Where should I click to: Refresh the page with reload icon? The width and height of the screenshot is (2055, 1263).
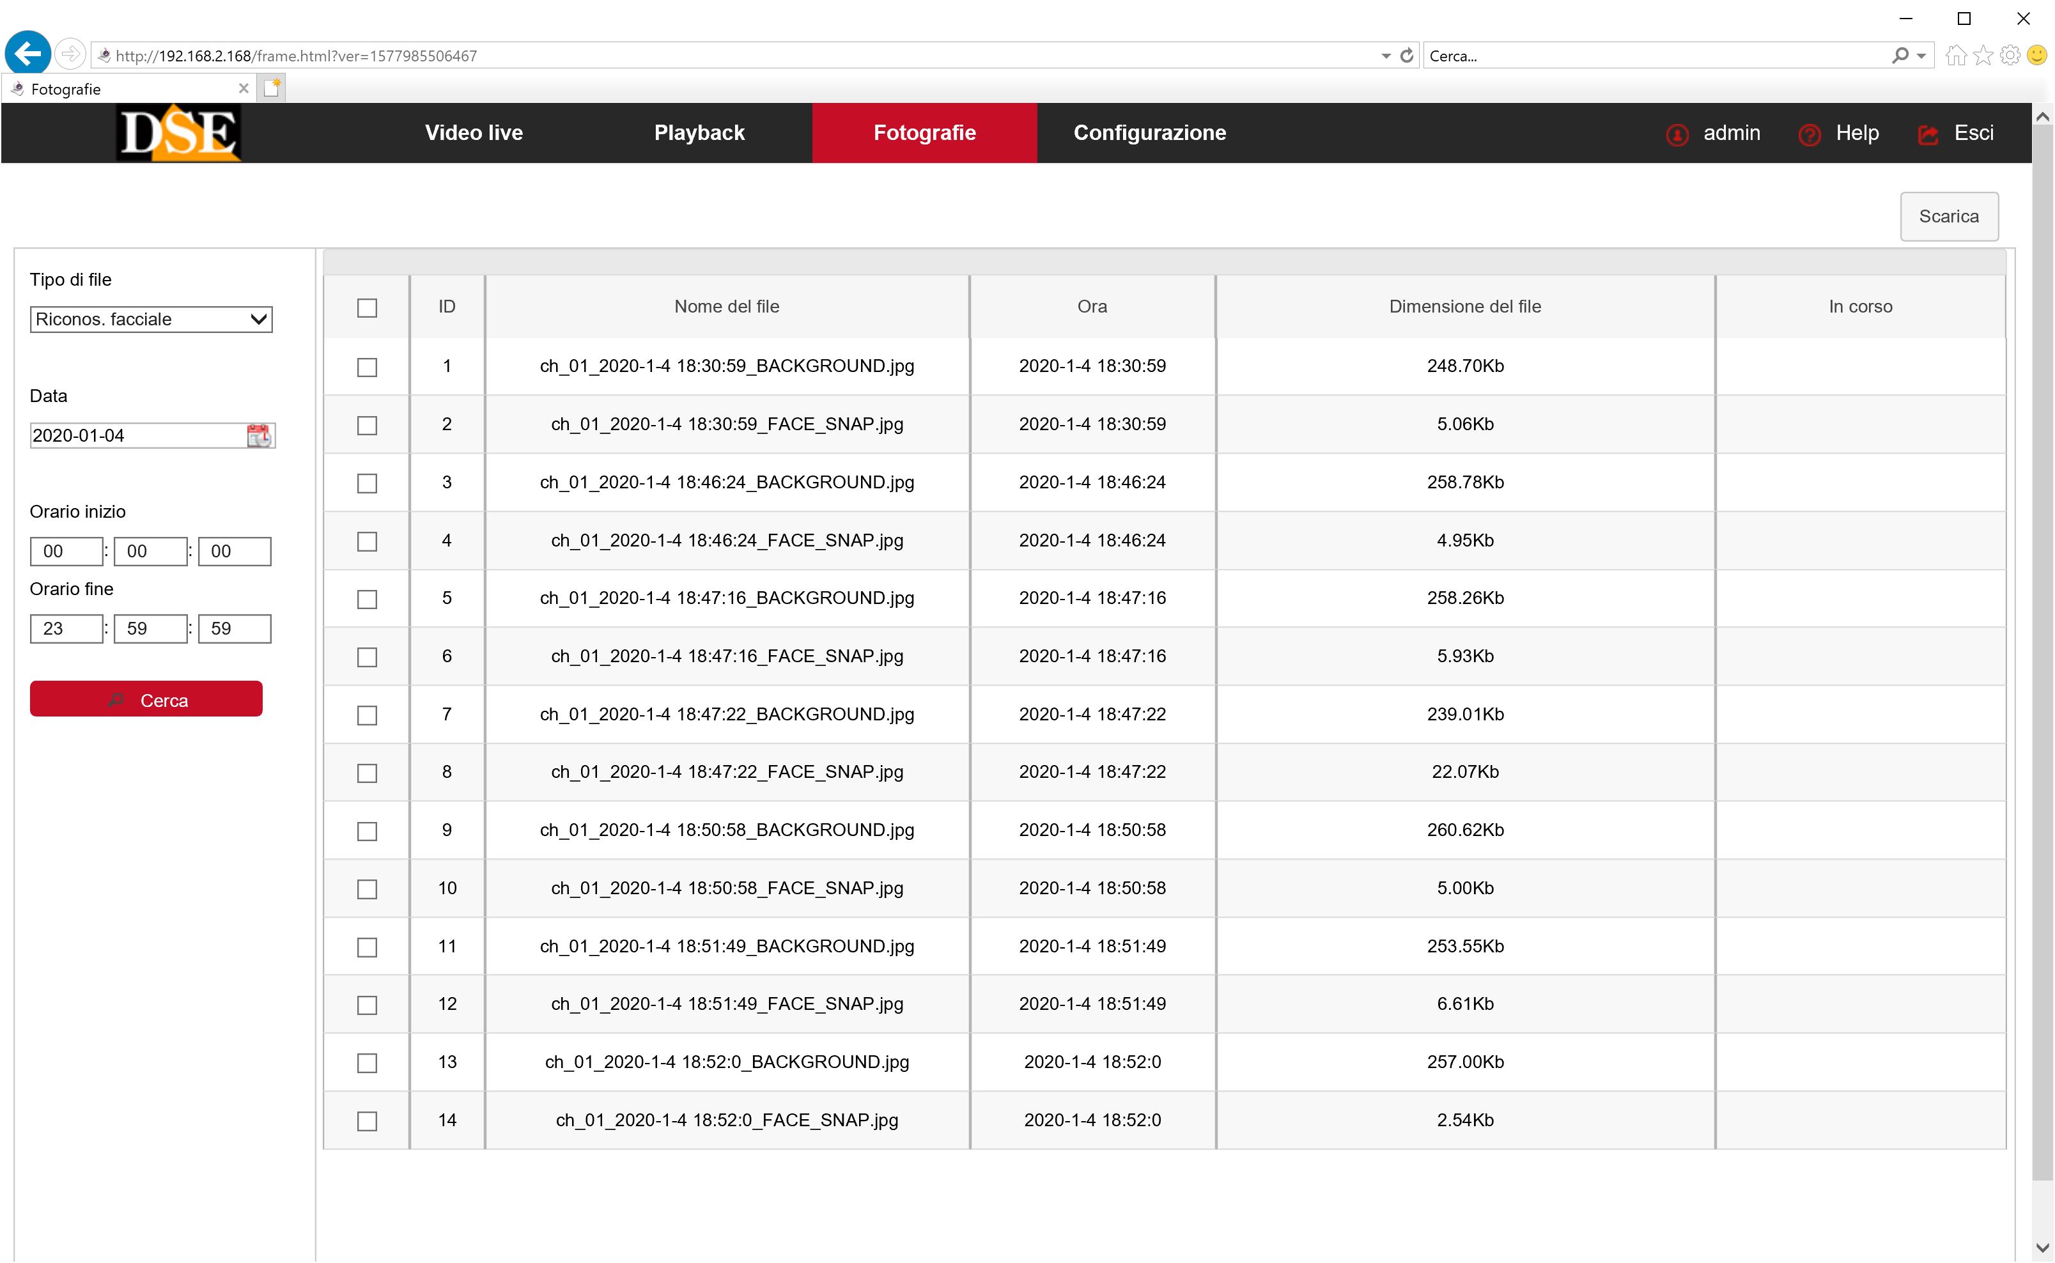coord(1407,55)
